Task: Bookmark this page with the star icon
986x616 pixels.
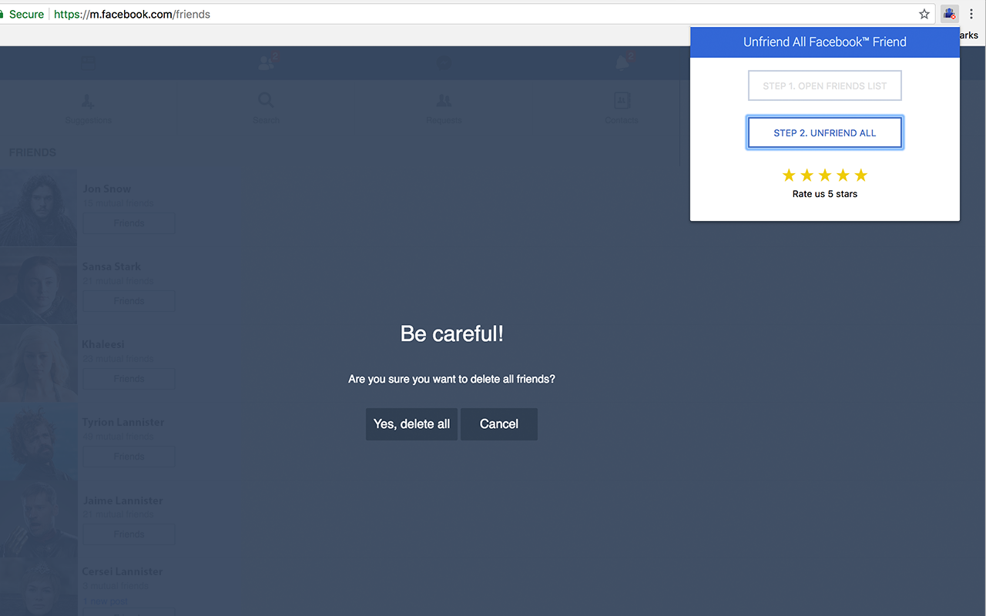Action: coord(924,14)
